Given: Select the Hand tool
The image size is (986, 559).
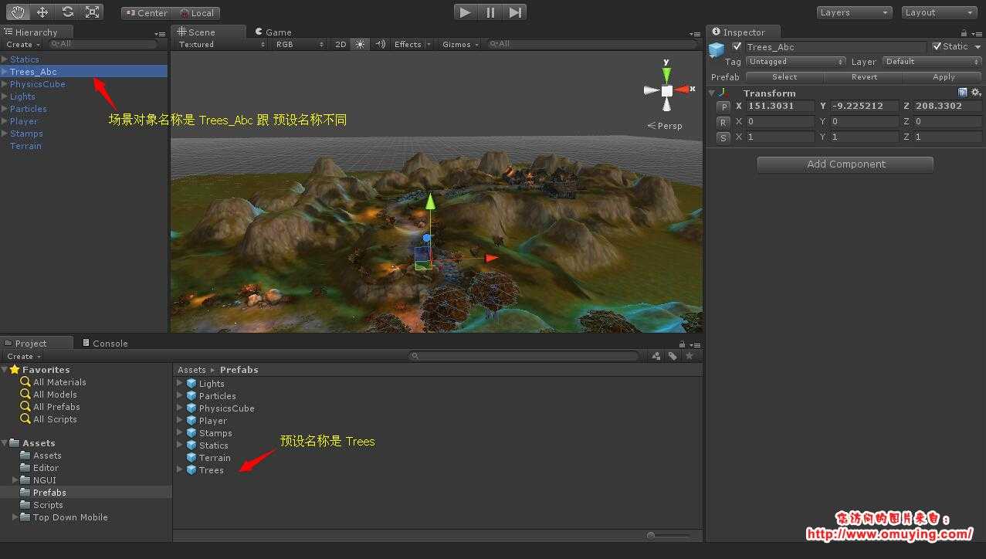Looking at the screenshot, I should point(19,12).
